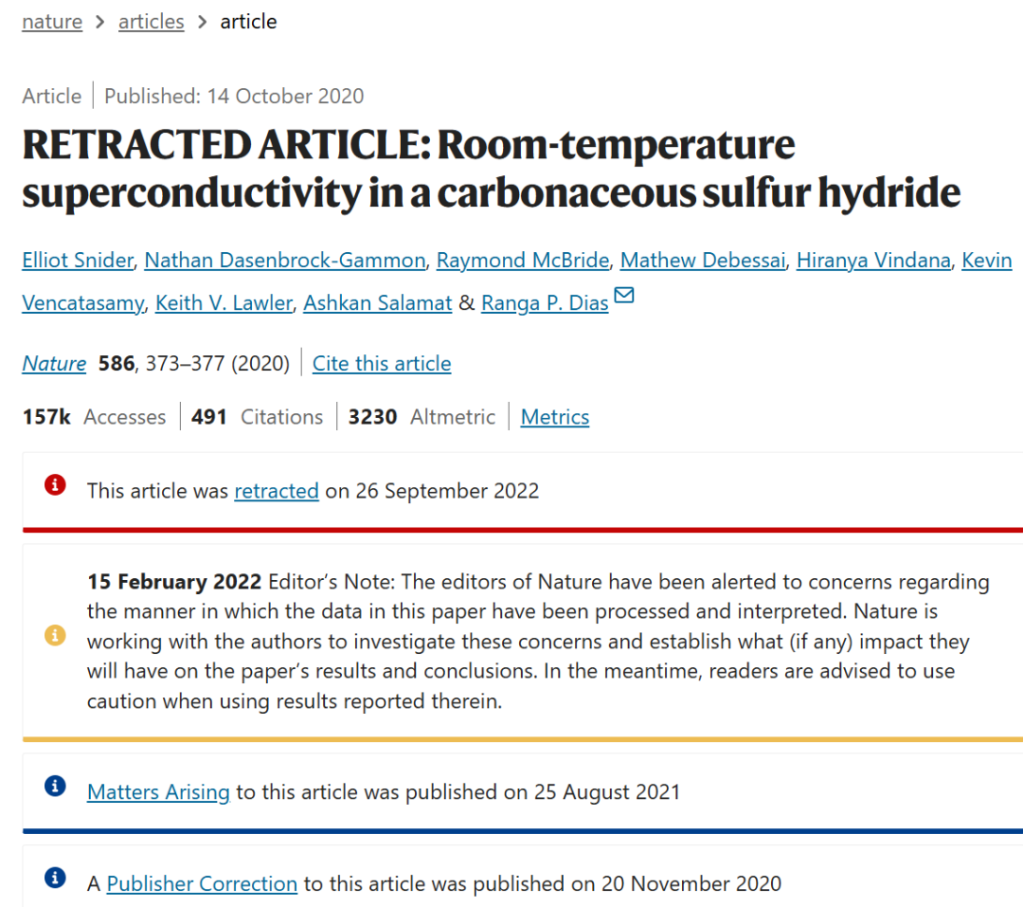This screenshot has height=907, width=1023.
Task: Open the Publisher Correction link
Action: tap(201, 883)
